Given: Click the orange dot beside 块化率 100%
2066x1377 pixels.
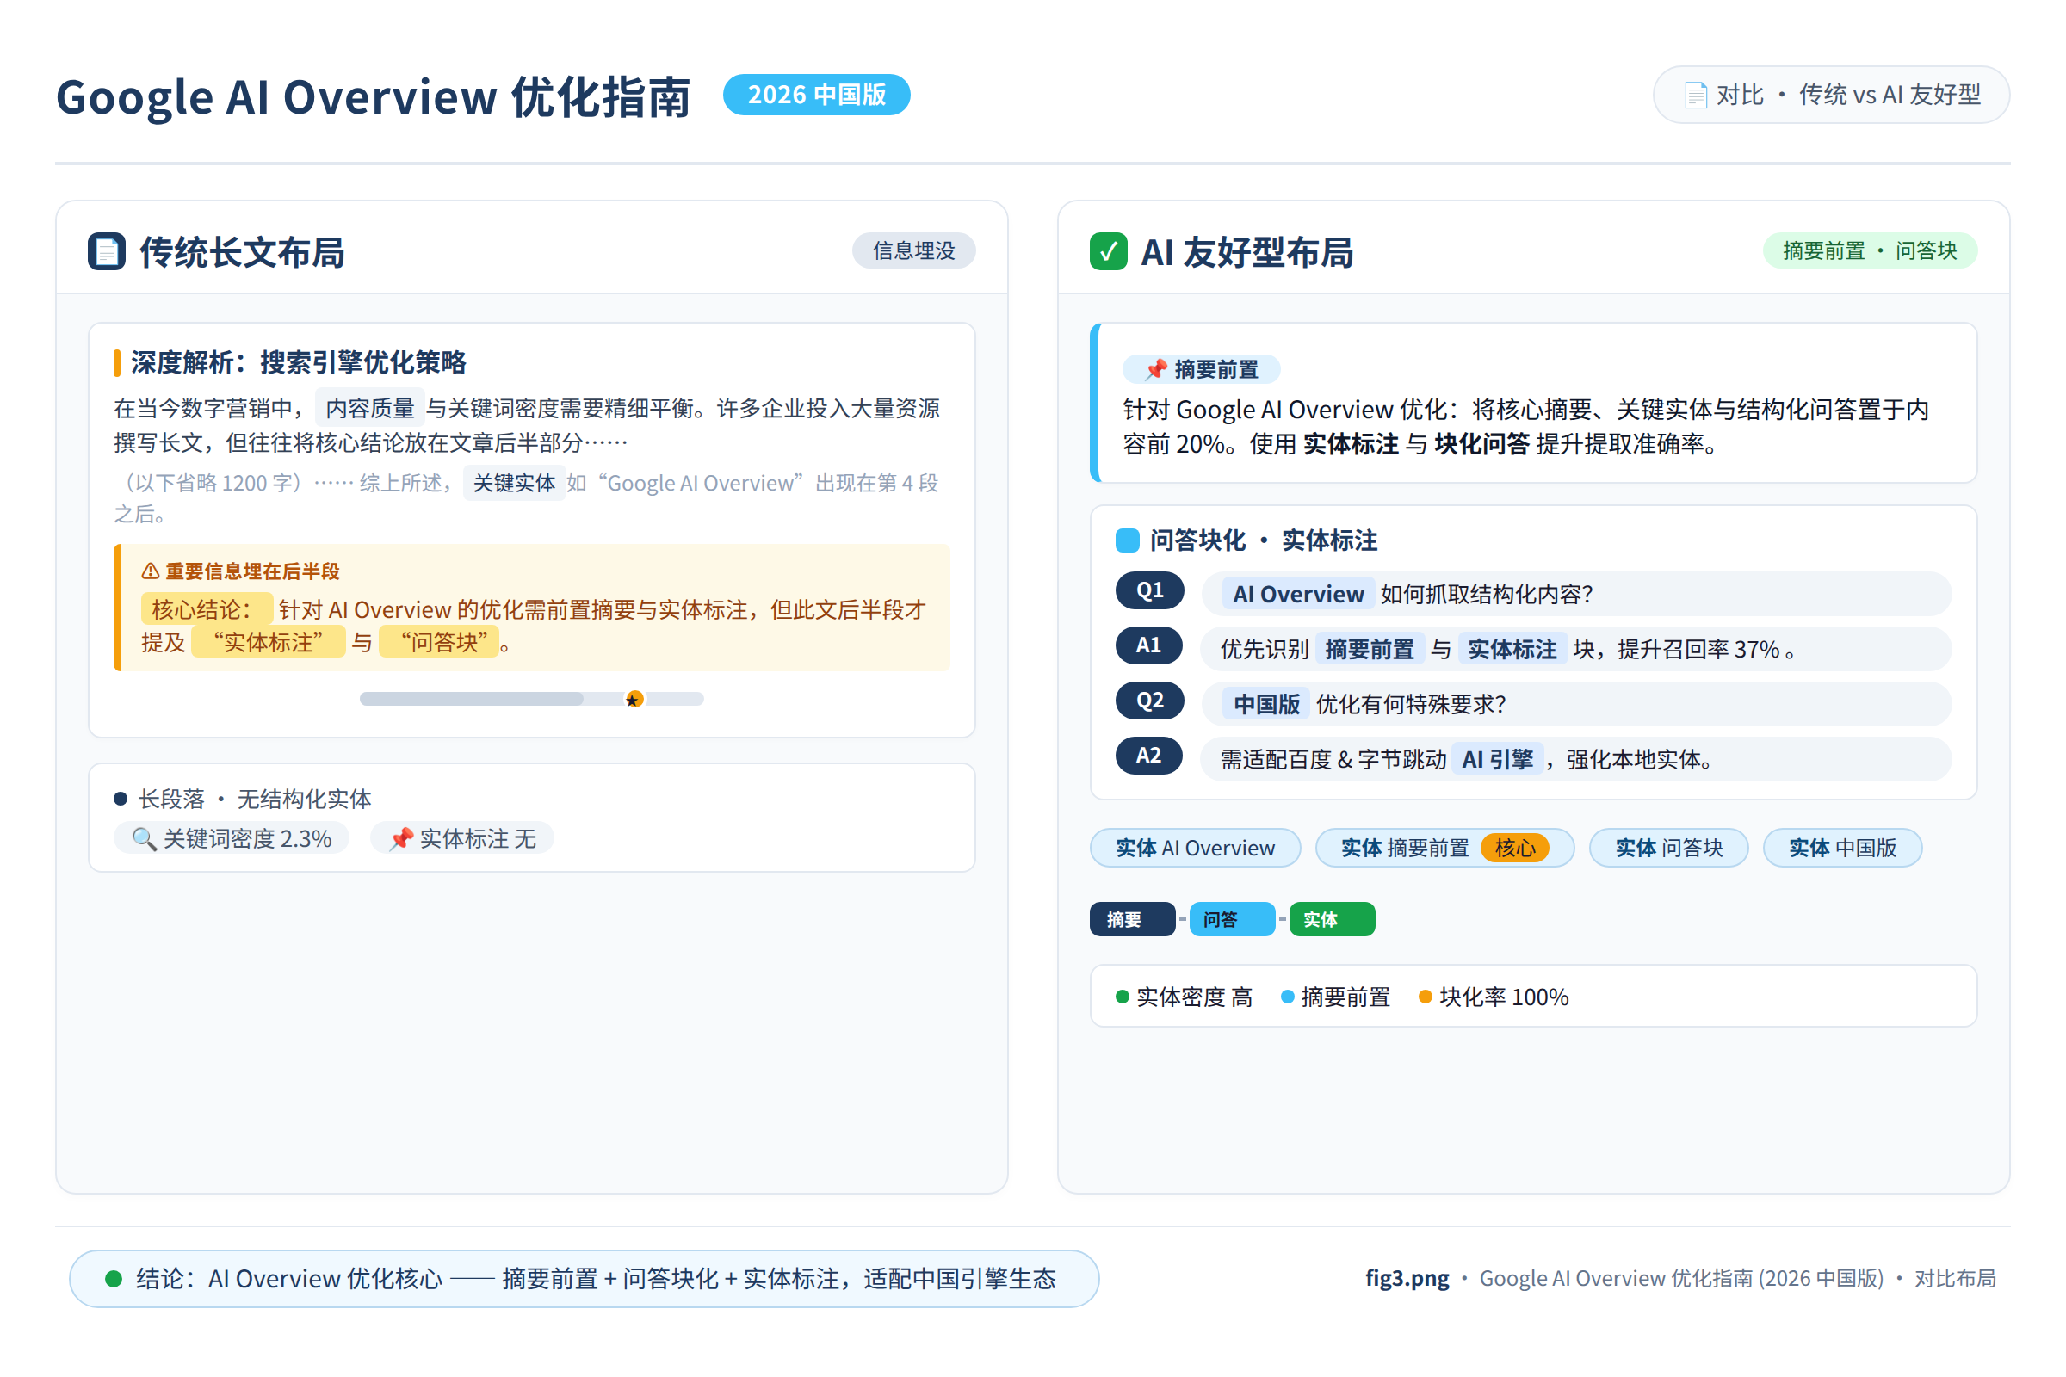Looking at the screenshot, I should coord(1426,997).
